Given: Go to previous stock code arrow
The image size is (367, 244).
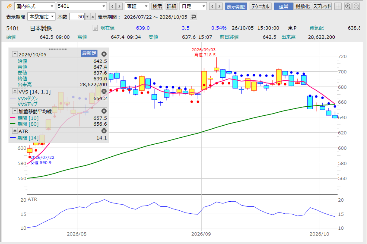Looking at the screenshot, I should (112, 6).
